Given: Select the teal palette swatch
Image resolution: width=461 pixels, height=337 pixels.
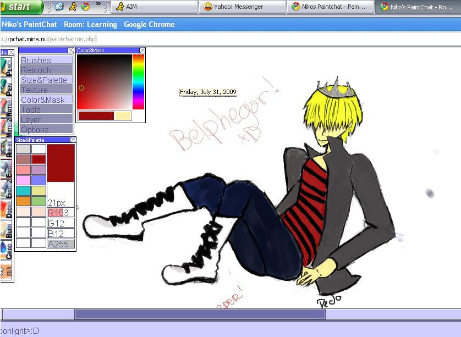Looking at the screenshot, I should point(23,190).
